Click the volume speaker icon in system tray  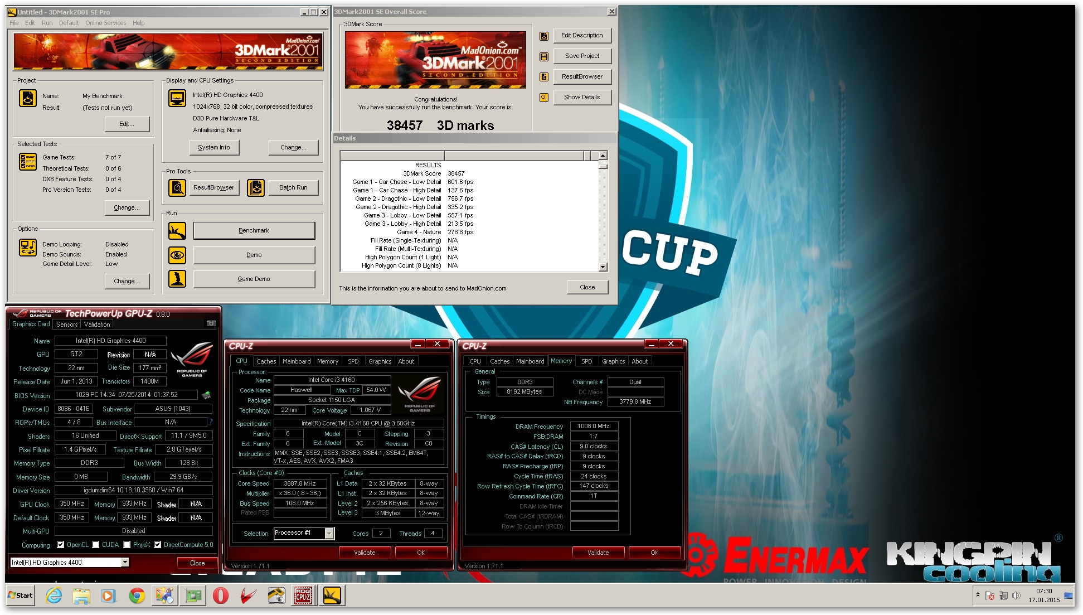1016,595
